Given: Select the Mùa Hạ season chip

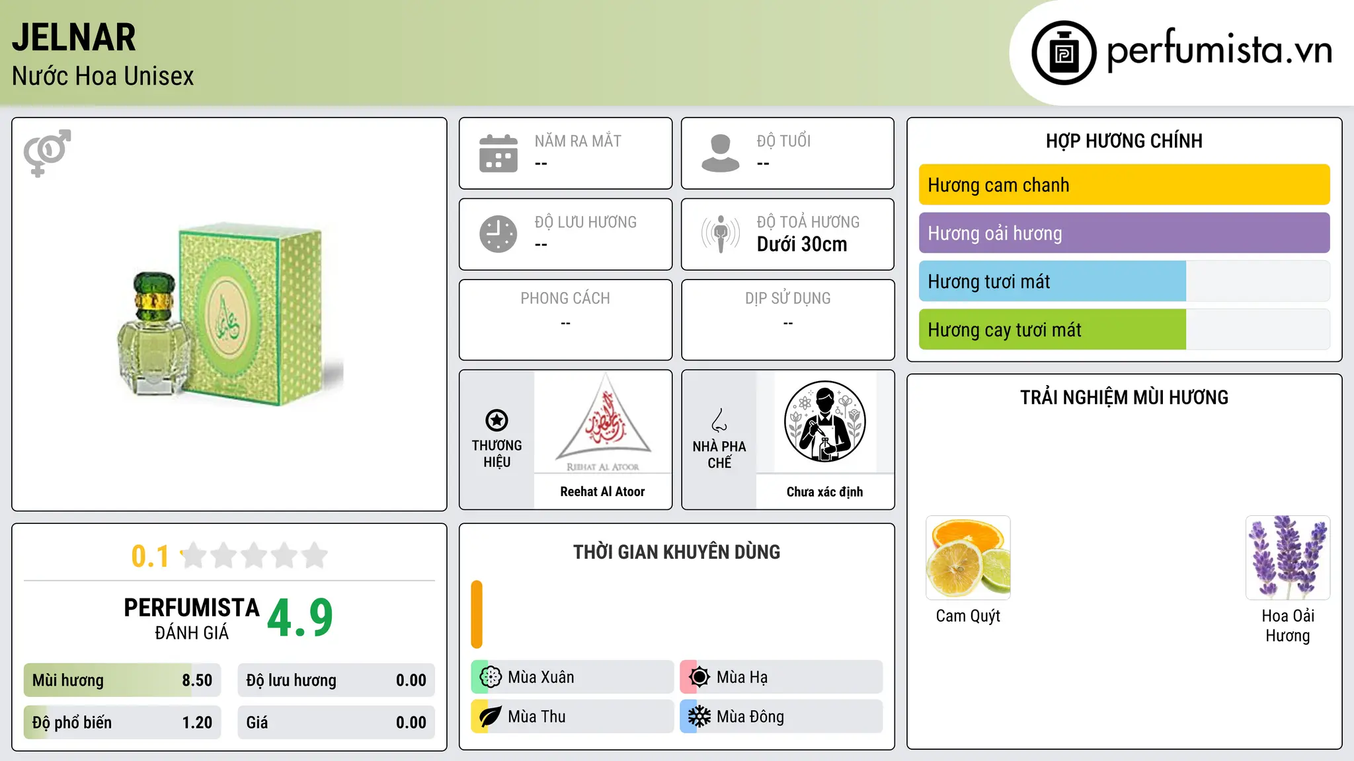Looking at the screenshot, I should [781, 677].
